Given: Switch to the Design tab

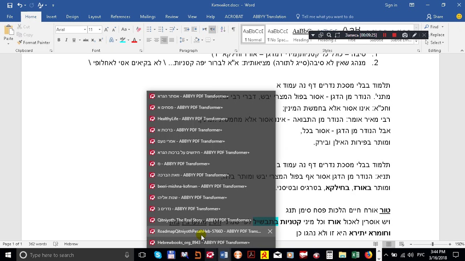Looking at the screenshot, I should click(72, 17).
